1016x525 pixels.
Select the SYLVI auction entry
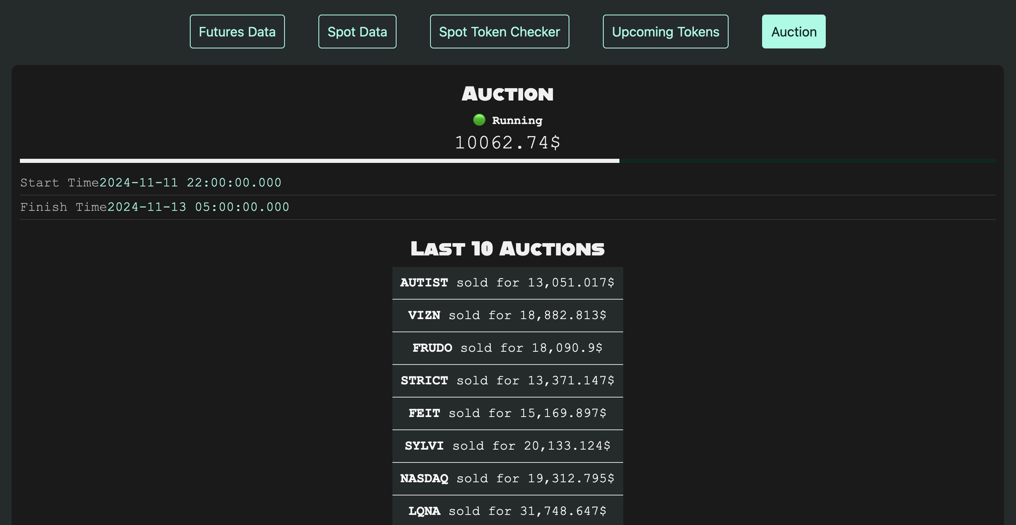coord(507,446)
